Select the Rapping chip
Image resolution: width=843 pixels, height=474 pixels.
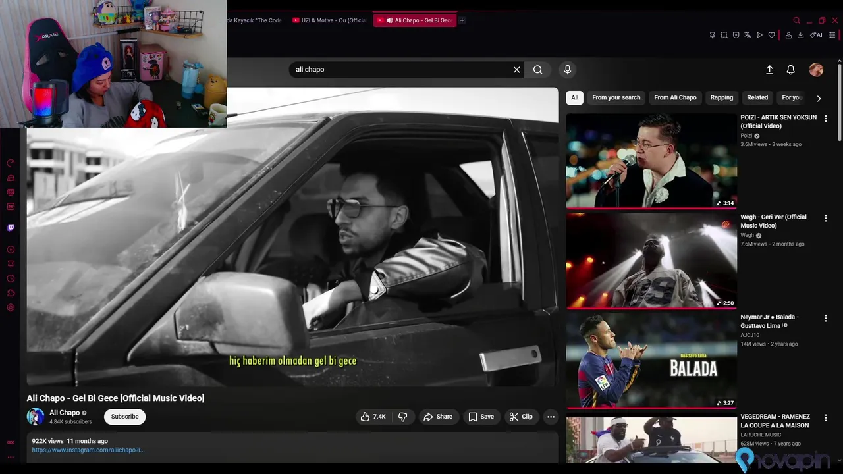[x=721, y=97]
